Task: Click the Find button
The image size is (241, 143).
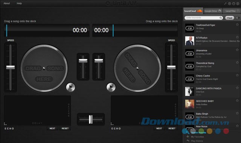Action: coord(229,18)
